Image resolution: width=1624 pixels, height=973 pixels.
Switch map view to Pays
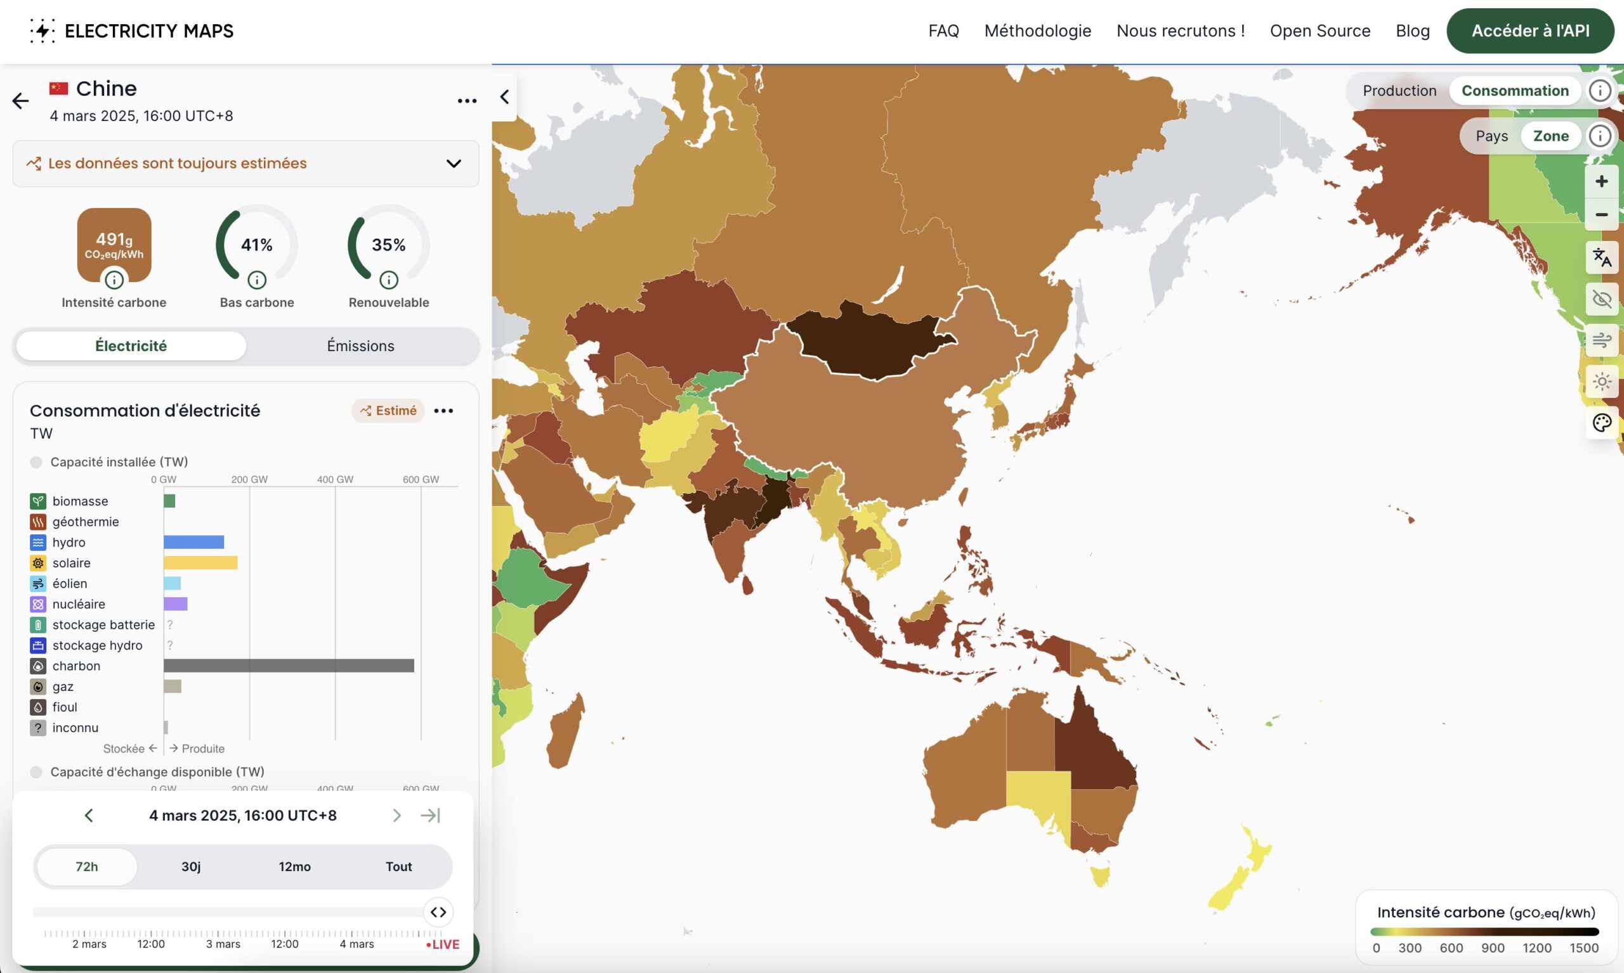pyautogui.click(x=1491, y=136)
